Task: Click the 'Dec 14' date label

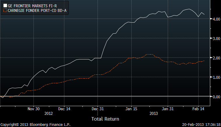Action: pos(64,109)
